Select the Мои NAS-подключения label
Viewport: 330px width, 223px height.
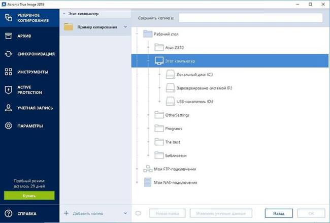coord(176,182)
